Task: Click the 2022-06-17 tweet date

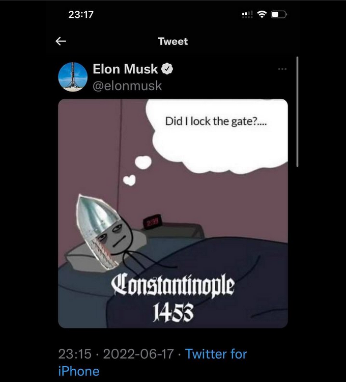Action: pos(137,354)
